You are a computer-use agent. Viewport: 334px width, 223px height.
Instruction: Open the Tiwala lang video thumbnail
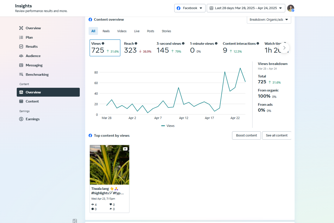pyautogui.click(x=109, y=165)
